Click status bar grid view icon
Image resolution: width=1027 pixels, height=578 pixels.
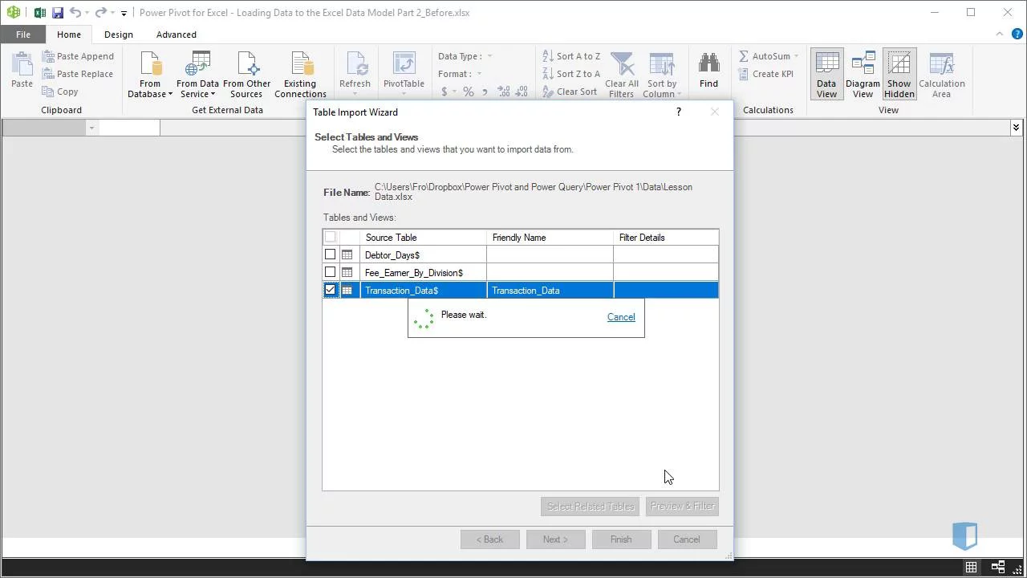tap(971, 568)
